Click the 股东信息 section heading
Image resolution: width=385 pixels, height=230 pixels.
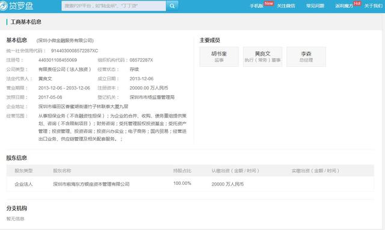pos(17,158)
